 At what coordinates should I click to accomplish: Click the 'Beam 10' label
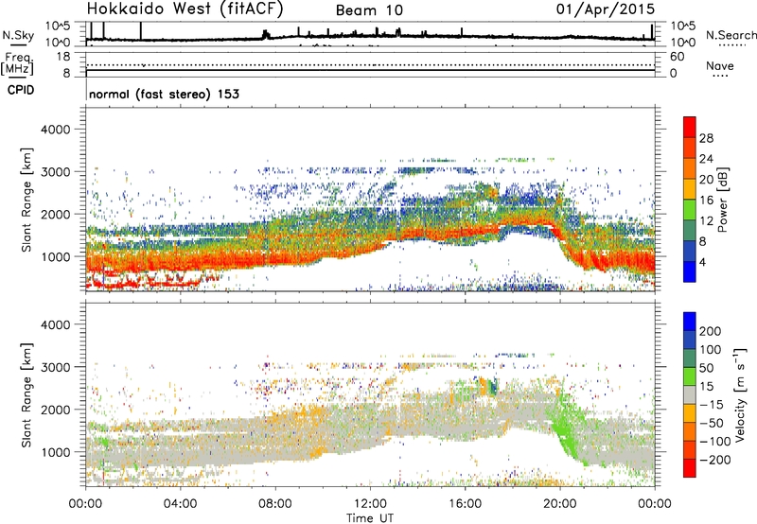pos(369,10)
